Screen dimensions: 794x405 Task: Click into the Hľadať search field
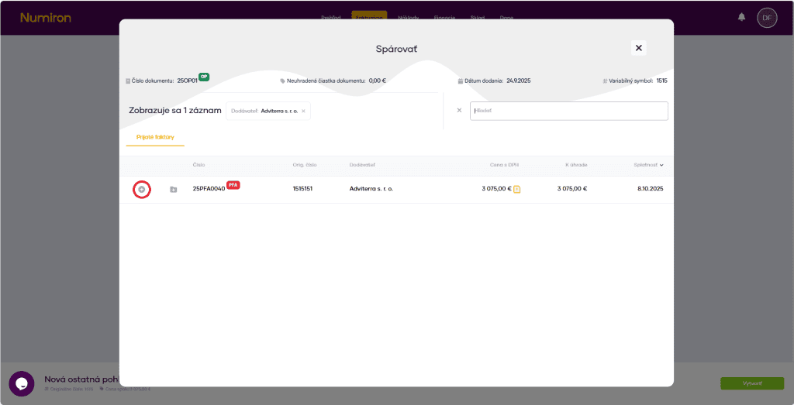coord(568,111)
